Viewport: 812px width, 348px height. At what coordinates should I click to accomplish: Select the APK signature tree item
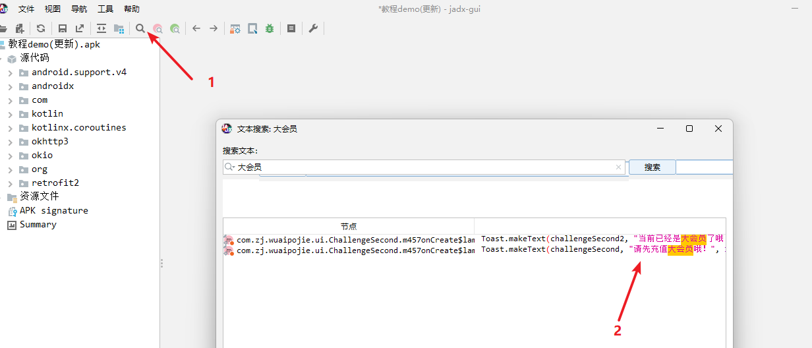(x=54, y=211)
